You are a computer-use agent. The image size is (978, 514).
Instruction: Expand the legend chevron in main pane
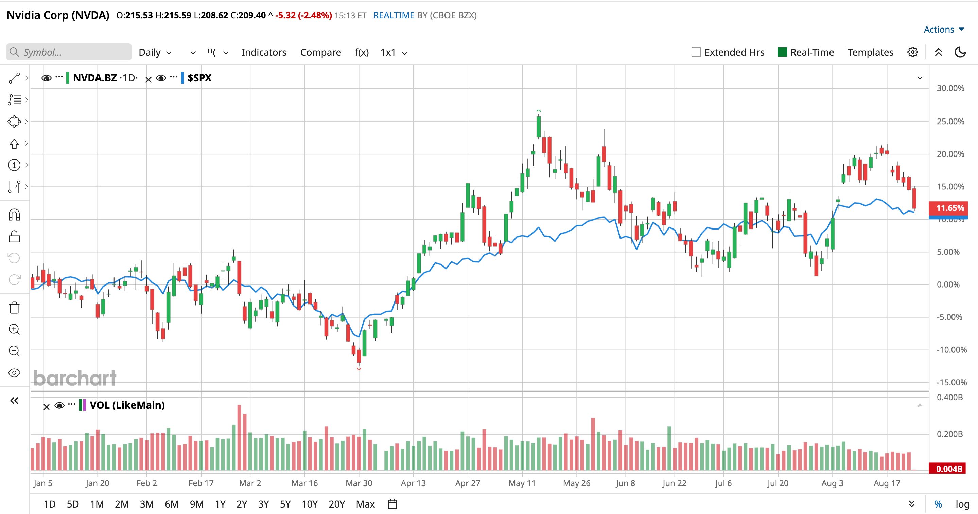[x=920, y=78]
